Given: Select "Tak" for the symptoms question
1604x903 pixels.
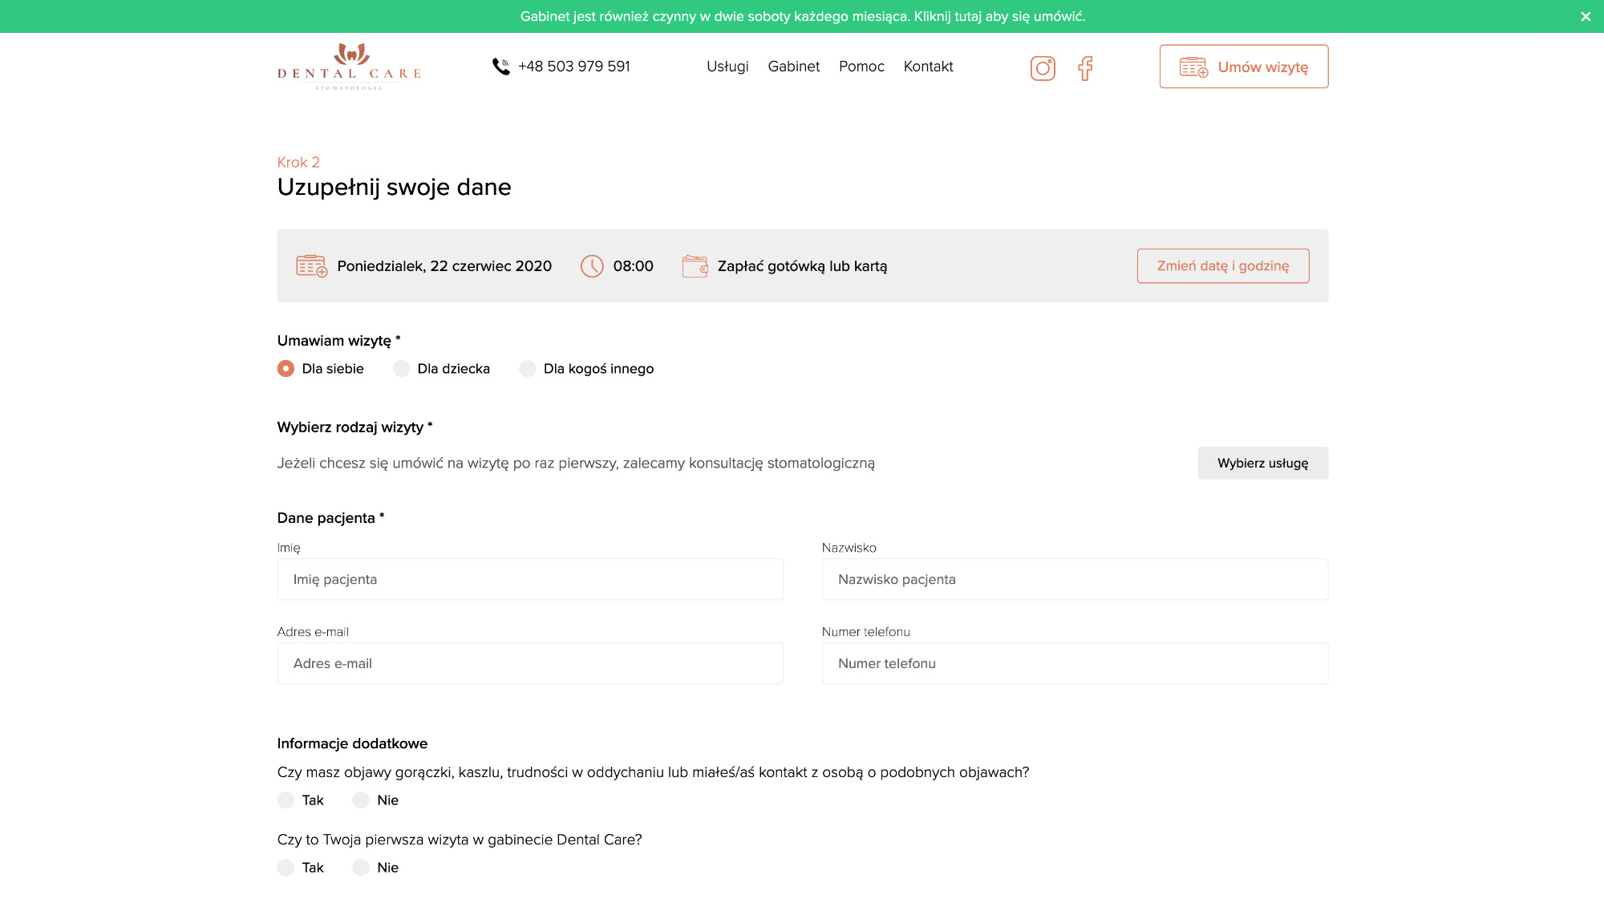Looking at the screenshot, I should (286, 800).
